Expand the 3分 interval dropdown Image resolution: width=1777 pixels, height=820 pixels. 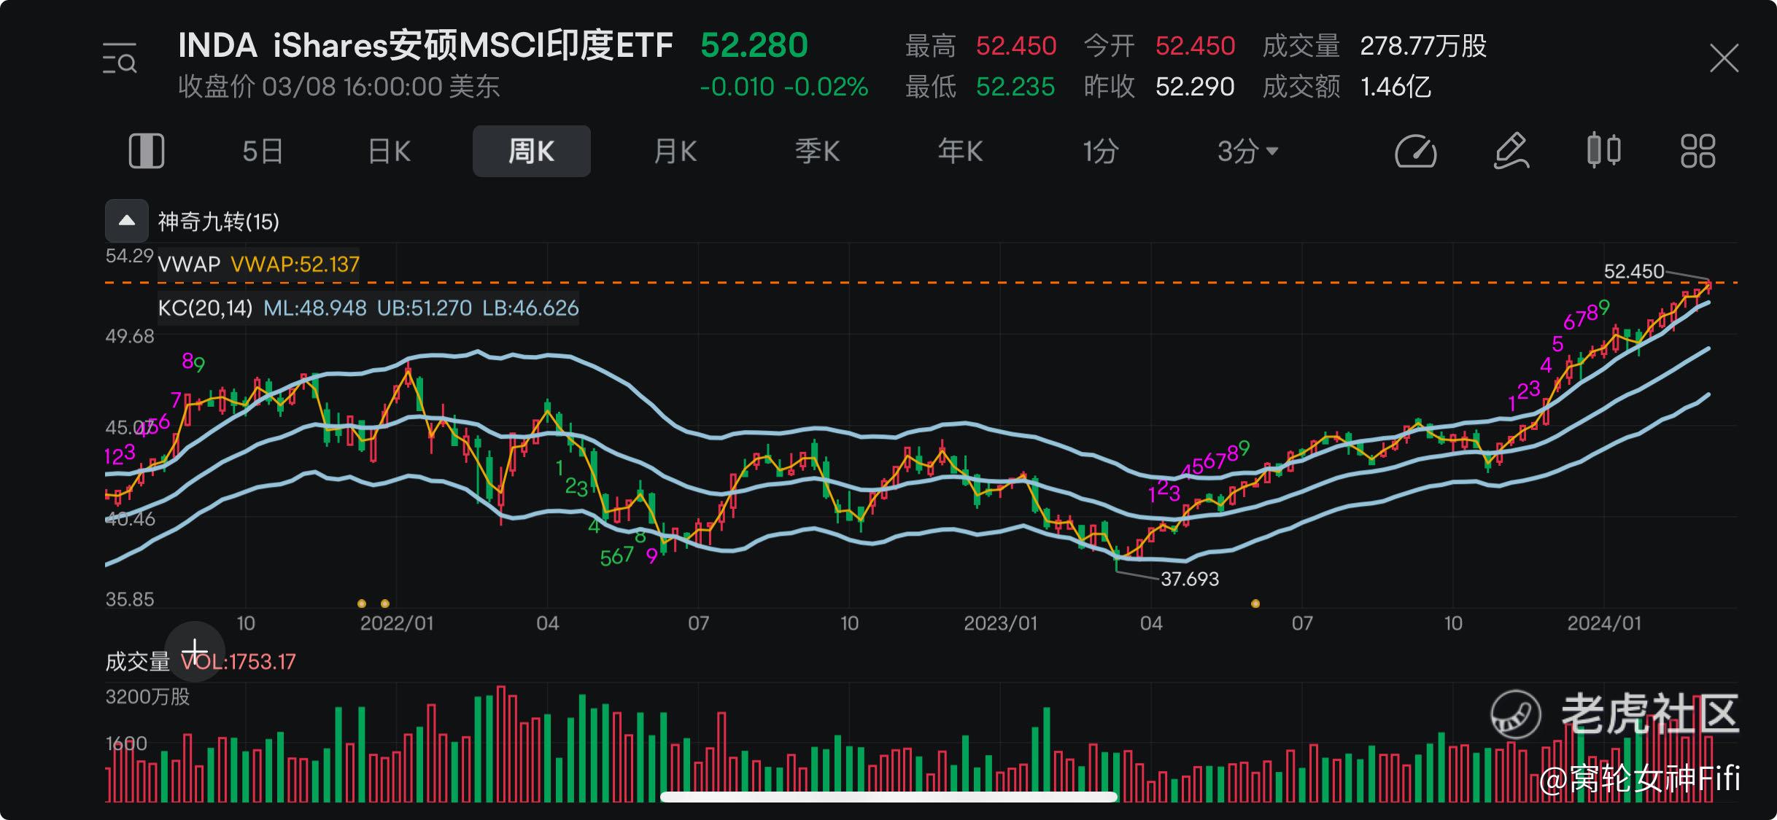(x=1247, y=152)
